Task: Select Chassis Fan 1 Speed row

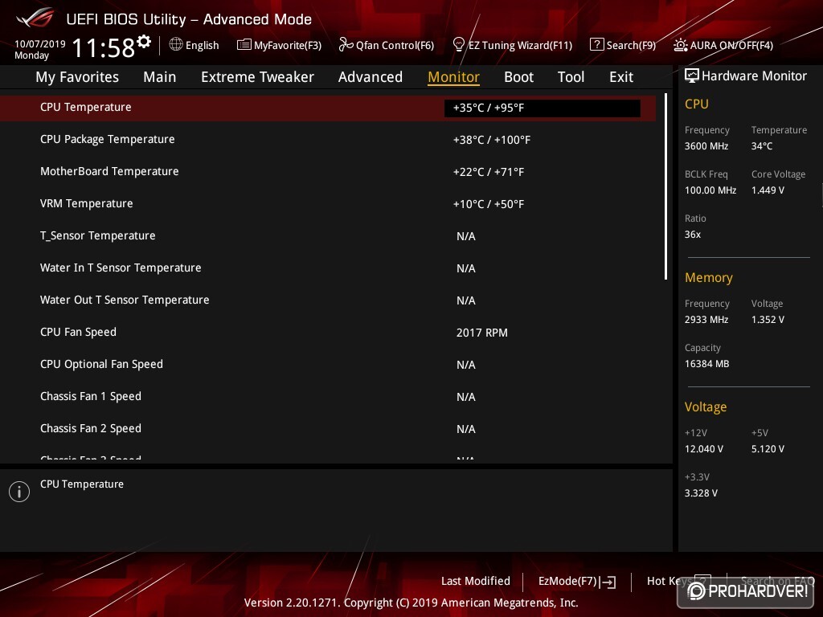Action: click(328, 397)
